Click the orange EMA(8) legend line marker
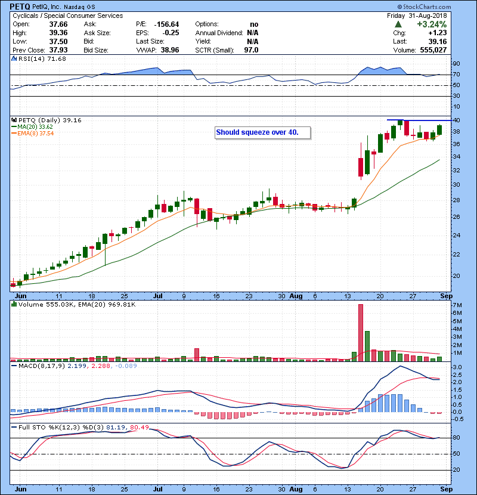 click(x=14, y=134)
